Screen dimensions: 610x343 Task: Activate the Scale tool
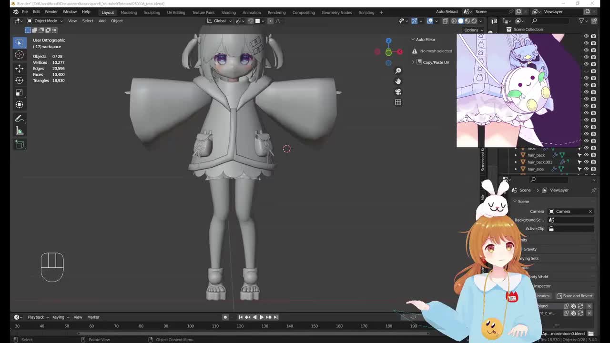click(x=20, y=92)
